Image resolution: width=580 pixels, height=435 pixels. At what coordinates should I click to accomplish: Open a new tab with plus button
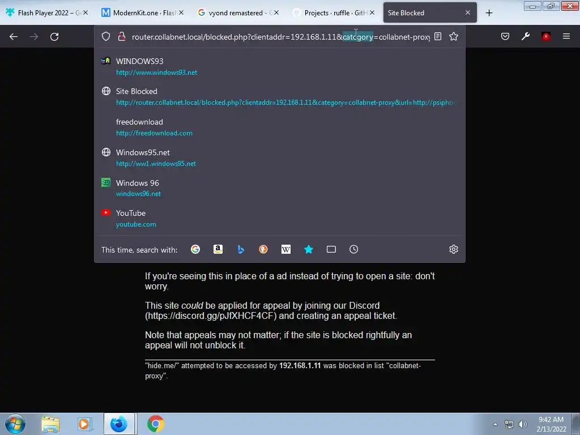(489, 13)
